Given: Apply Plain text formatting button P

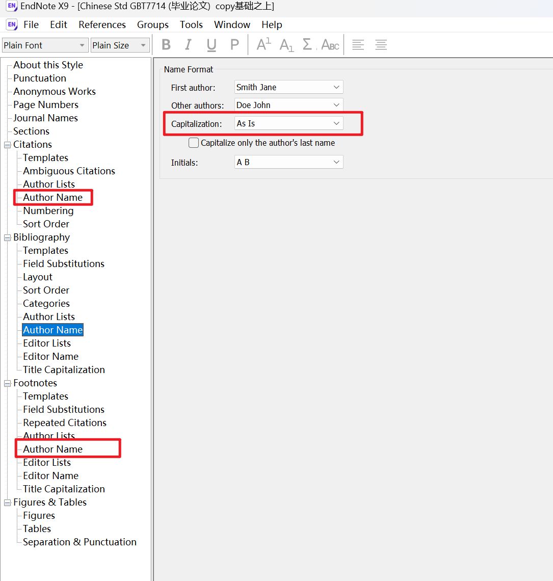Looking at the screenshot, I should tap(234, 45).
